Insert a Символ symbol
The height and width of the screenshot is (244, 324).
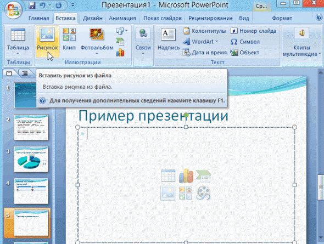tap(245, 42)
